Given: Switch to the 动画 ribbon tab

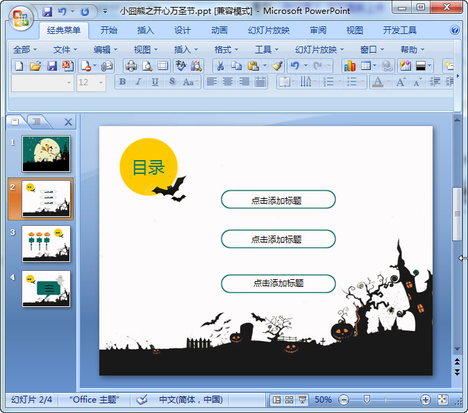Looking at the screenshot, I should [x=219, y=30].
